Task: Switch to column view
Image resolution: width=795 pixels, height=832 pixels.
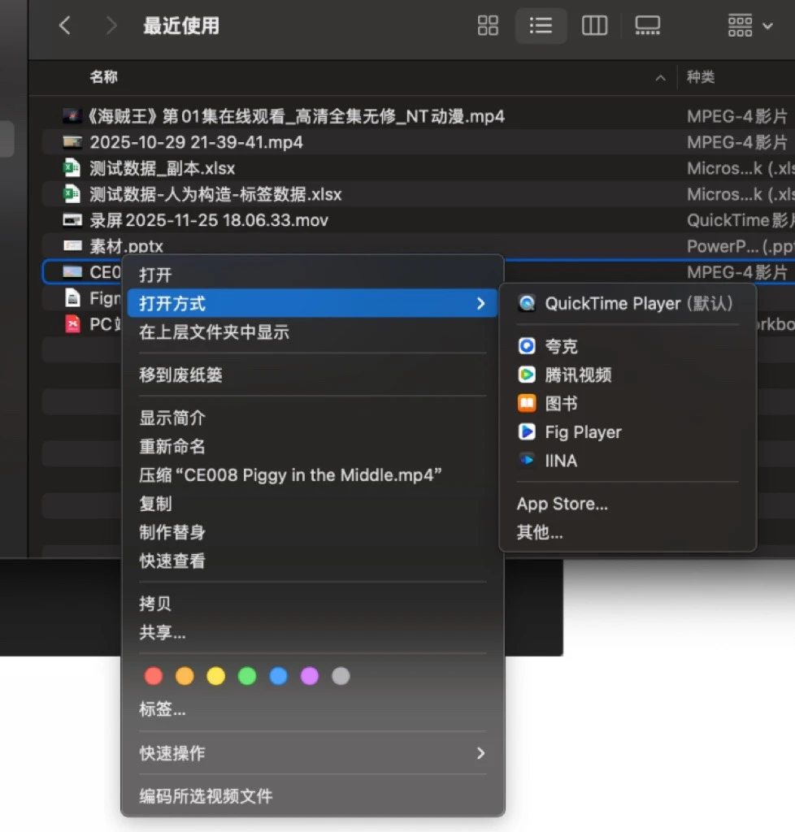Action: click(594, 25)
